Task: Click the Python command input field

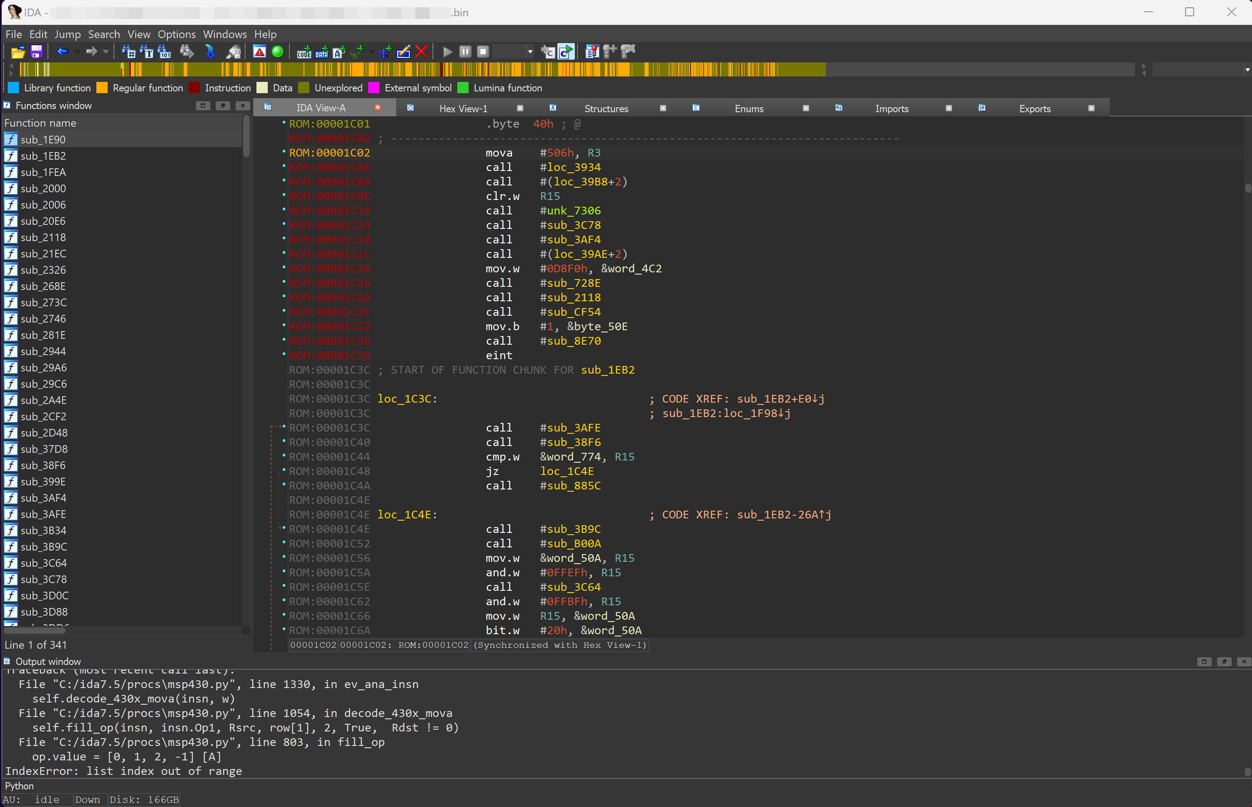Action: (x=629, y=786)
